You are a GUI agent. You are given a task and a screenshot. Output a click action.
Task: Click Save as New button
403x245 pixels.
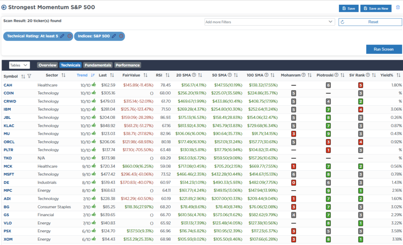[x=376, y=9]
